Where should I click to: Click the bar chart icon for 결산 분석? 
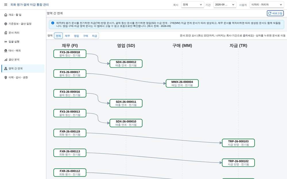6,60
